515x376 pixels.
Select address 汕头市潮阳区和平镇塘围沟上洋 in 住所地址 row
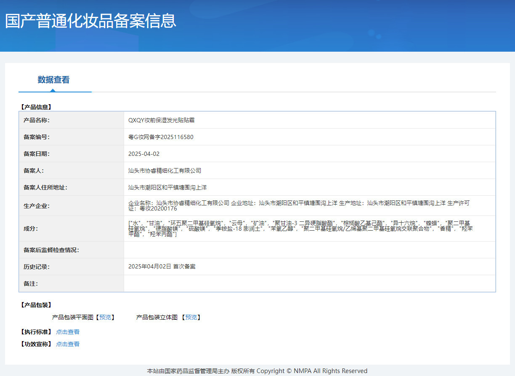tap(167, 187)
